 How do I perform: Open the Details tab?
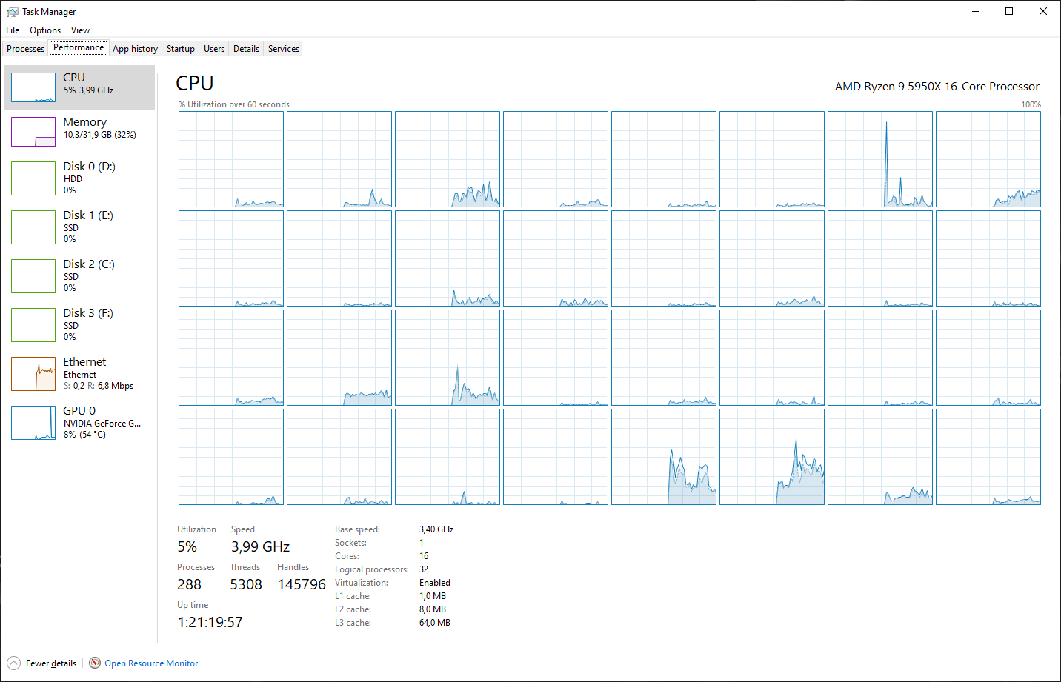[x=246, y=49]
